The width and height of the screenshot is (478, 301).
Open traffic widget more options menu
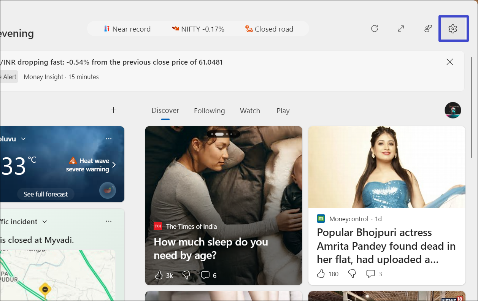[x=109, y=221]
